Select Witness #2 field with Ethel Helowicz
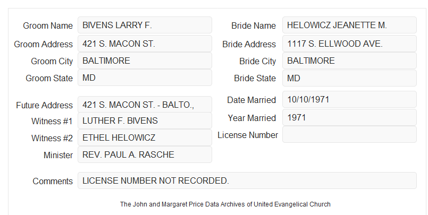 coord(145,137)
